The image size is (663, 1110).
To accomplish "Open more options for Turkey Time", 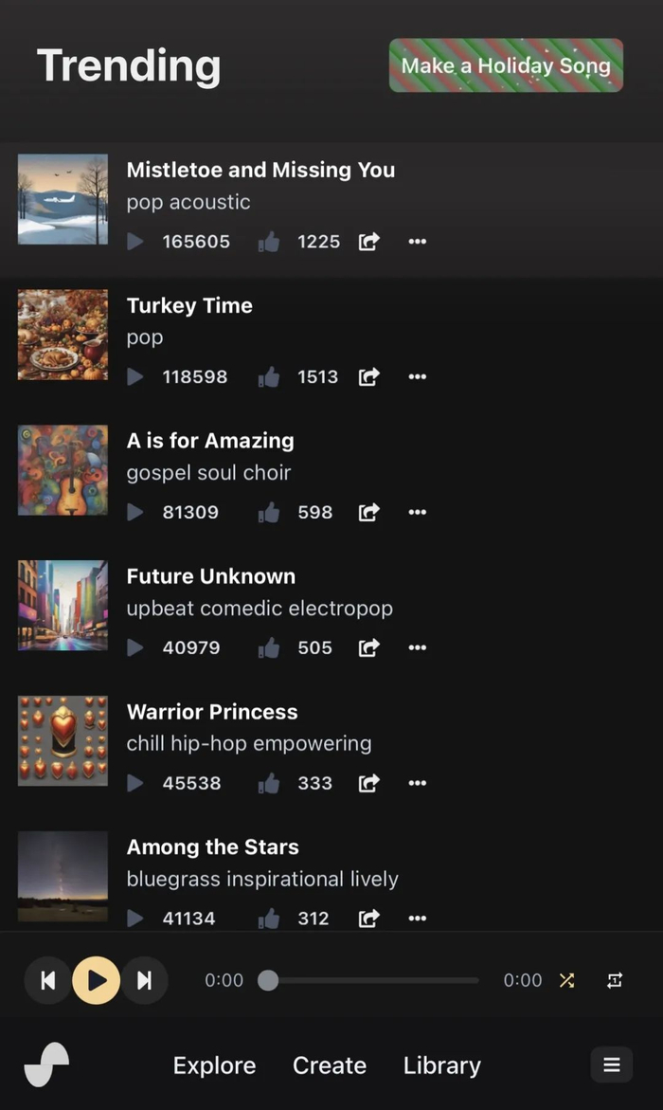I will point(417,377).
